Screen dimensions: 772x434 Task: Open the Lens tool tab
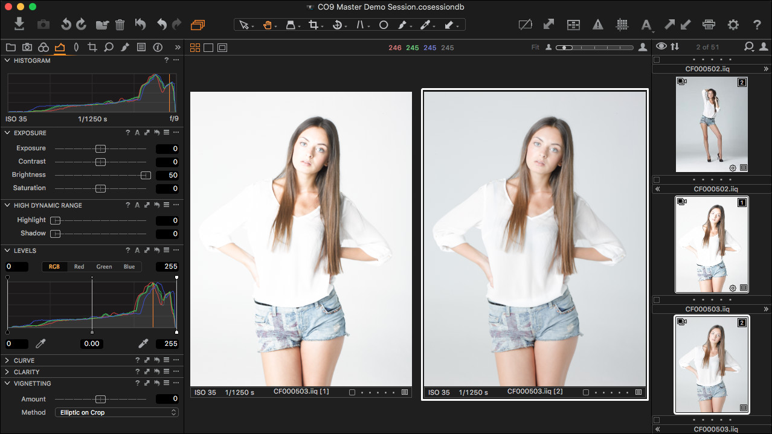click(x=76, y=47)
